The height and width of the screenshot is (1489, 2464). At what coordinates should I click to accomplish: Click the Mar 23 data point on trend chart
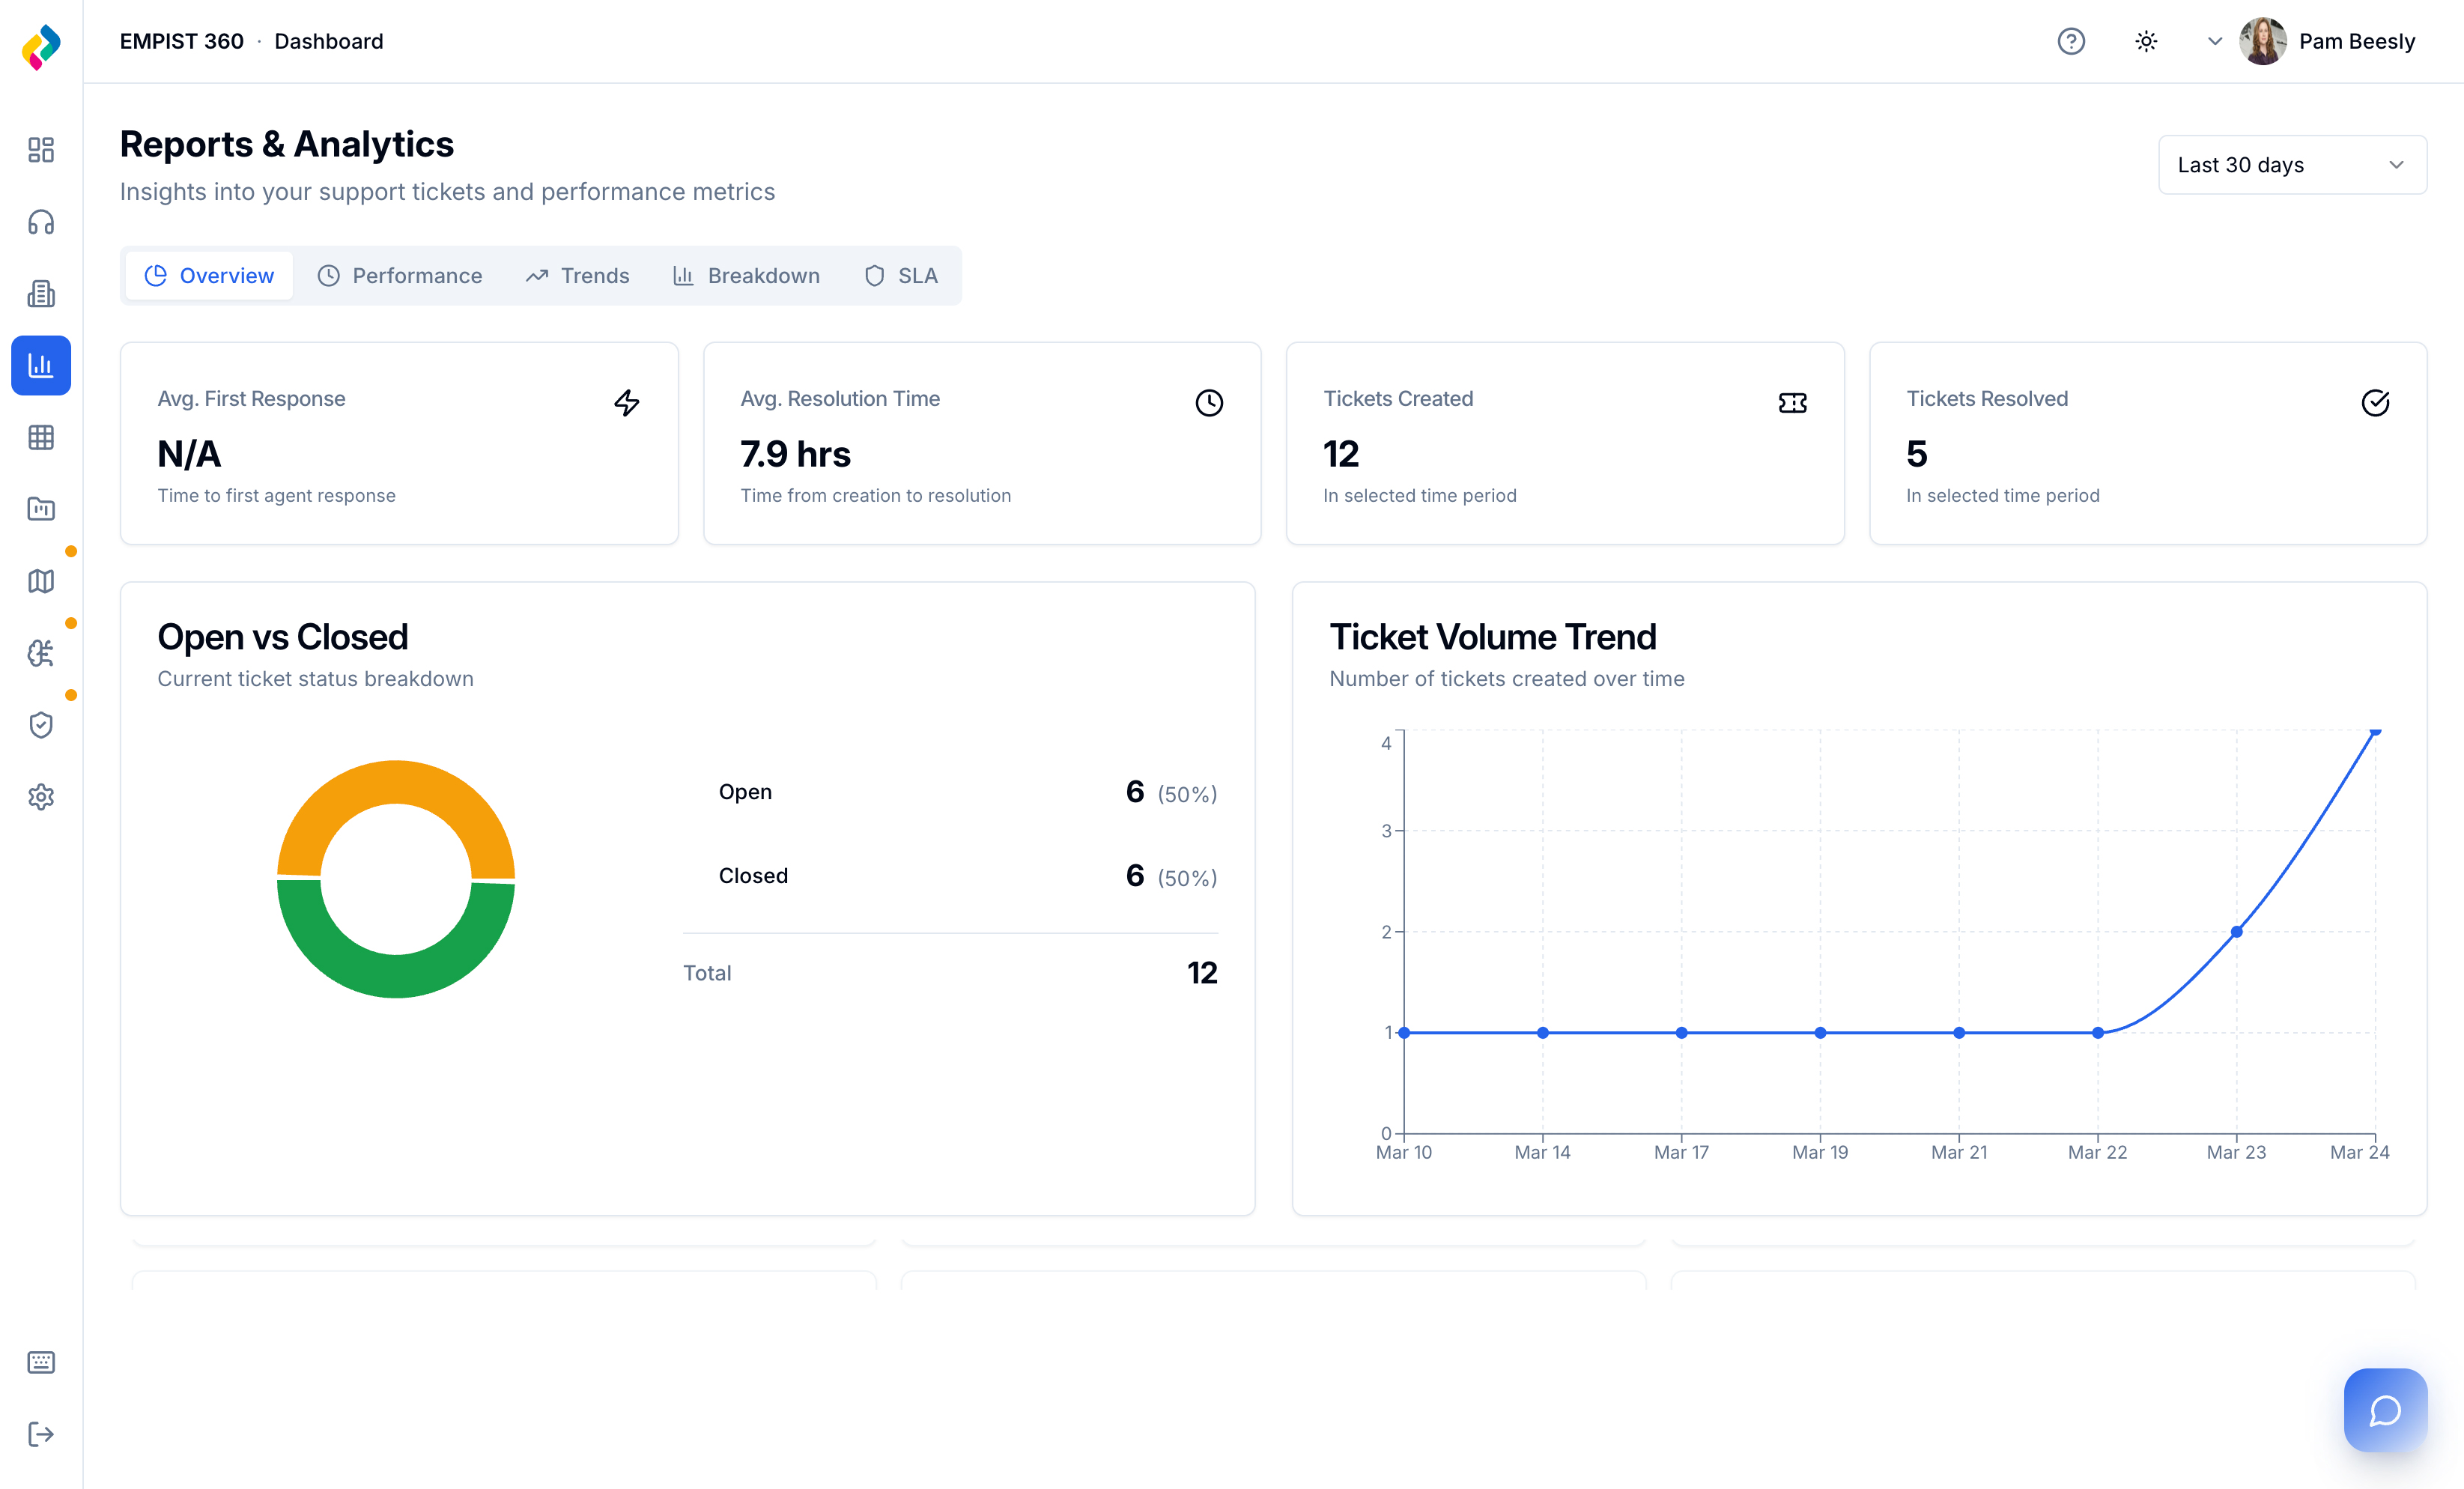[x=2236, y=932]
